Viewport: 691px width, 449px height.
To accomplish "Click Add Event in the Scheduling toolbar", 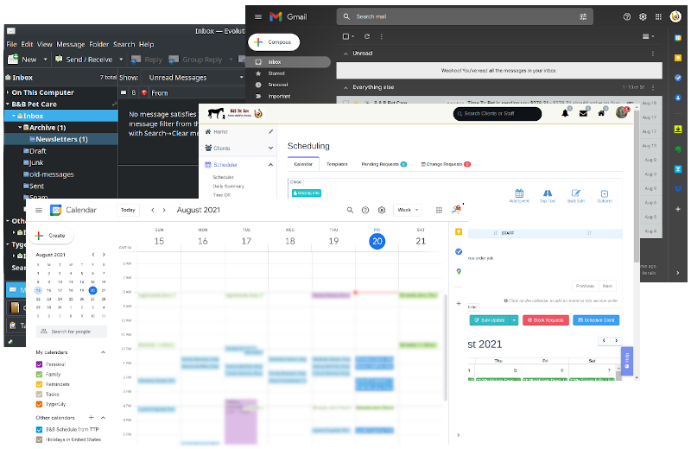I will [x=519, y=196].
